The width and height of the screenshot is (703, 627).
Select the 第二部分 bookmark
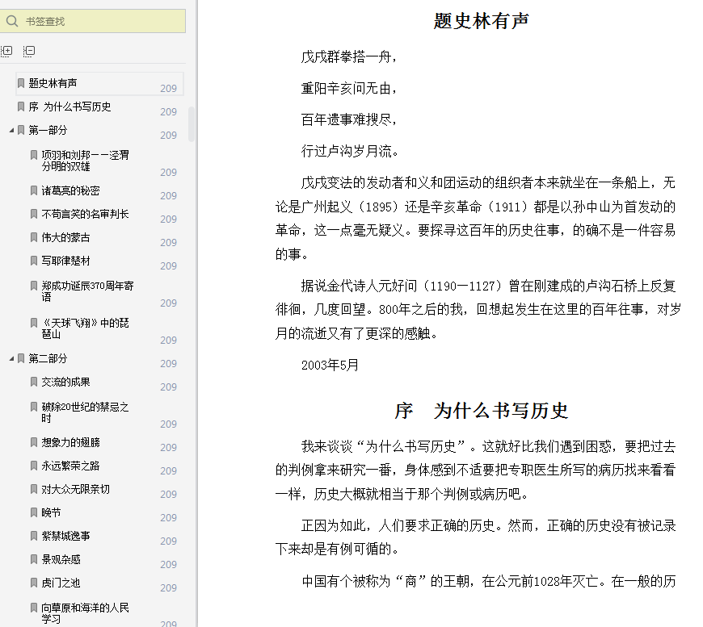coord(48,359)
